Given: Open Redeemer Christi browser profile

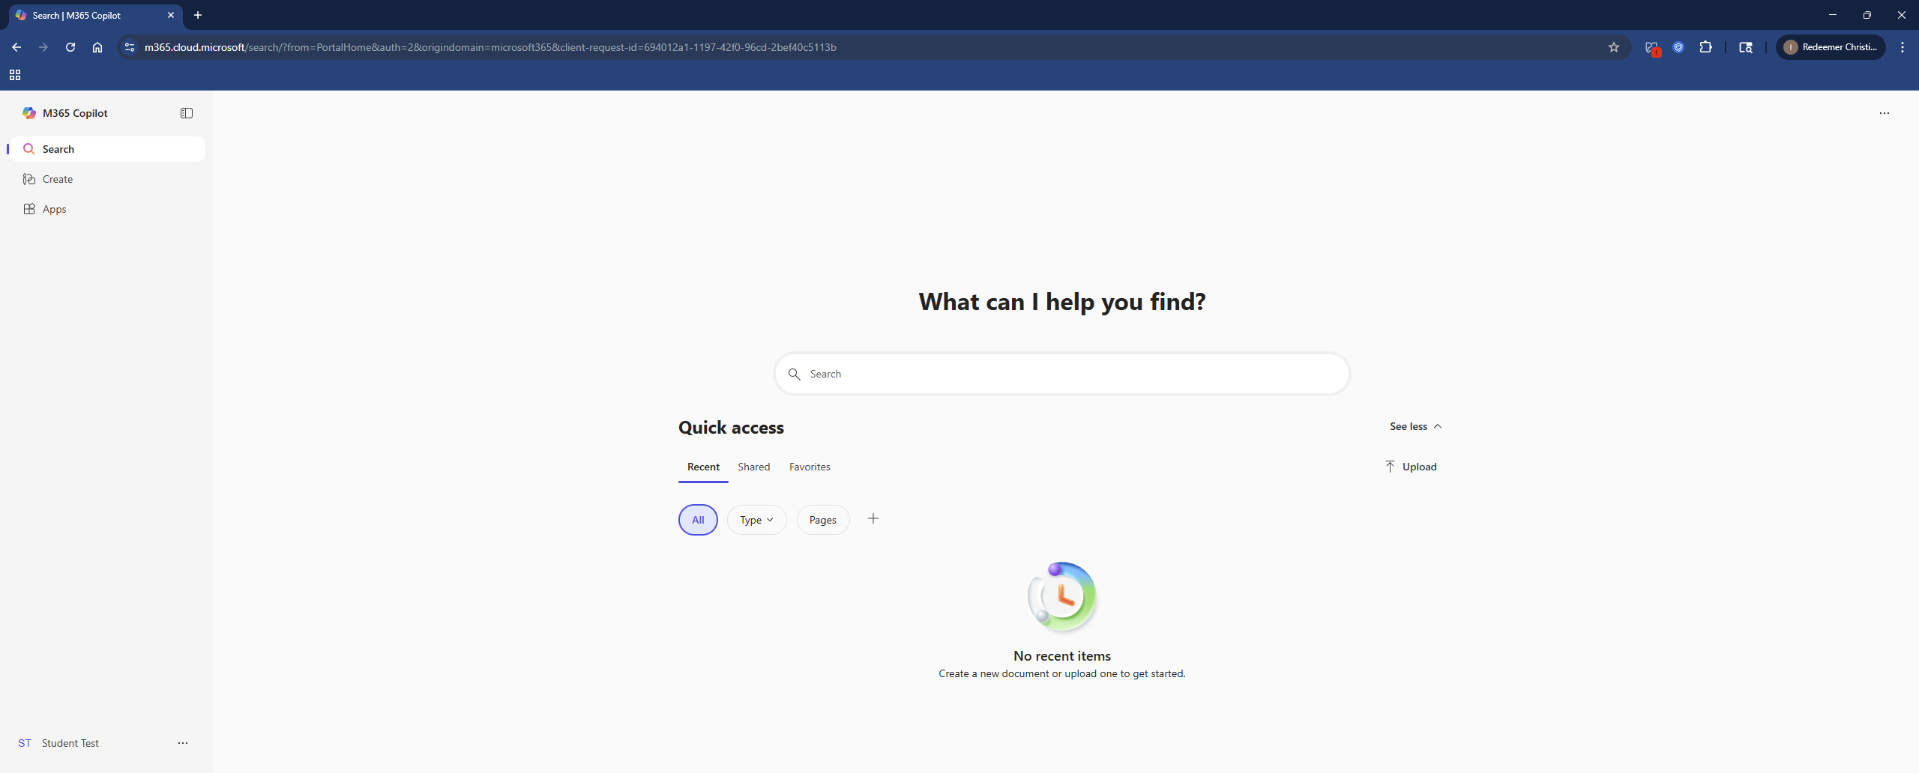Looking at the screenshot, I should (1831, 47).
